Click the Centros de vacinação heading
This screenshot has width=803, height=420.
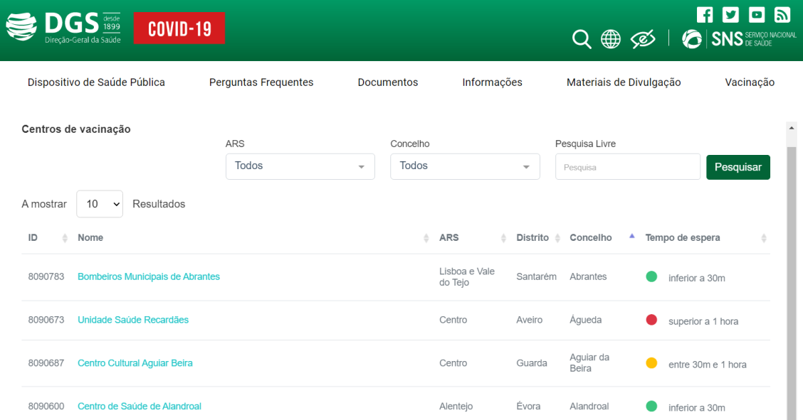(x=75, y=129)
